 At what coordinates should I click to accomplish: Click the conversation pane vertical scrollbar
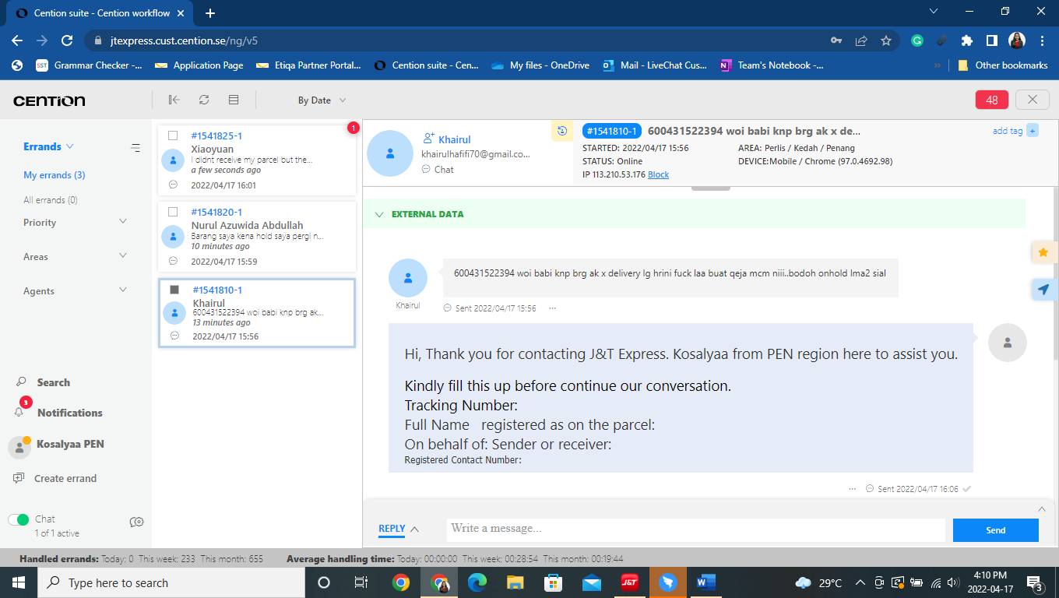(1055, 311)
